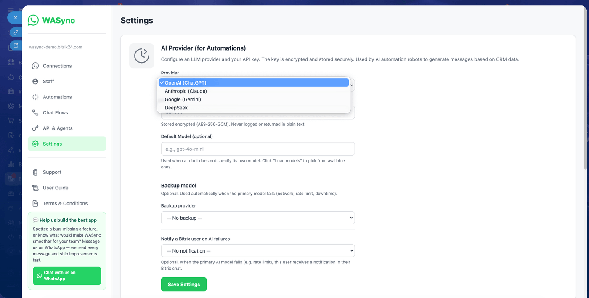Pick Google (Gemini) in the provider list
Screen dimensions: 589x298
tap(254, 100)
